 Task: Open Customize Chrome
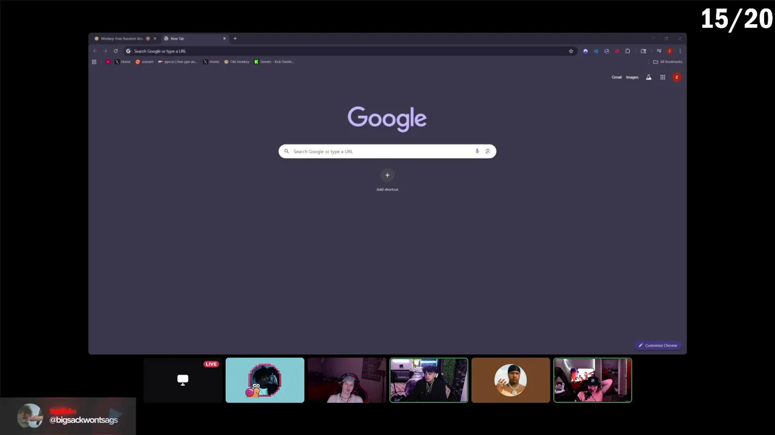[658, 346]
